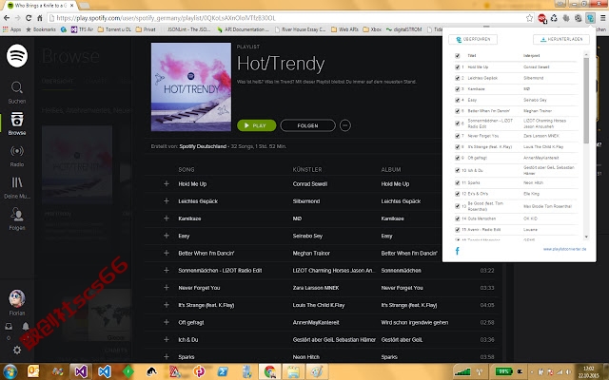Open the more options circle next to Folgen
The image size is (609, 380).
[344, 125]
